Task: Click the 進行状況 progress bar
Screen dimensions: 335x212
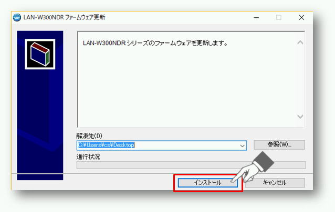Action: [x=191, y=165]
